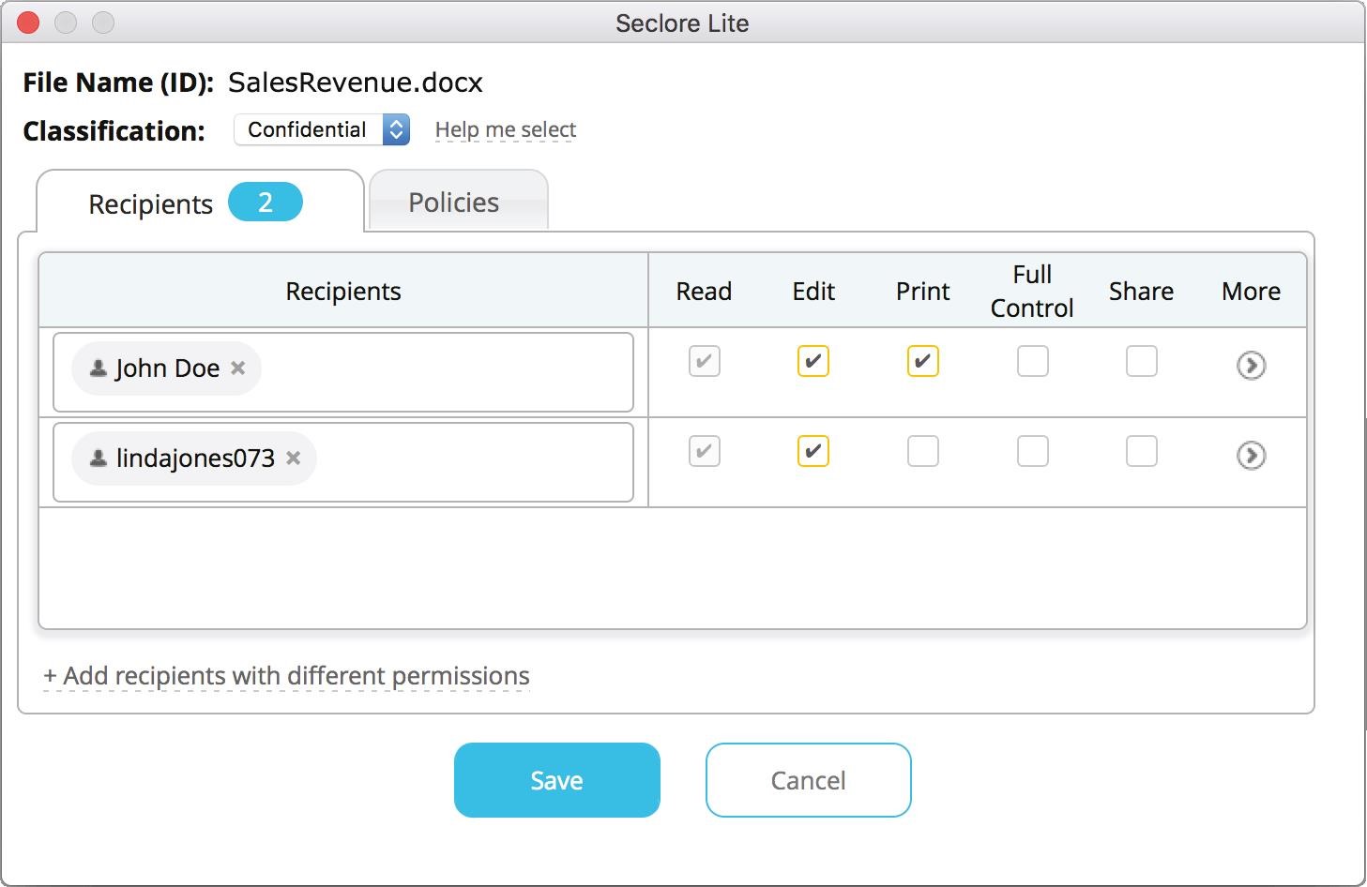Viewport: 1367px width, 887px height.
Task: Enable Full Control for John Doe
Action: click(1032, 362)
